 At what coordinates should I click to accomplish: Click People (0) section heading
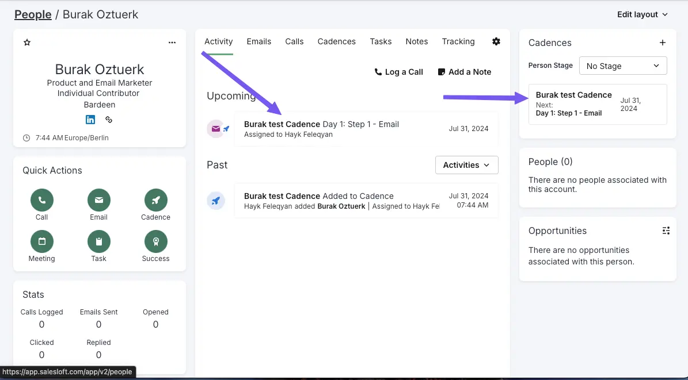[x=550, y=162]
